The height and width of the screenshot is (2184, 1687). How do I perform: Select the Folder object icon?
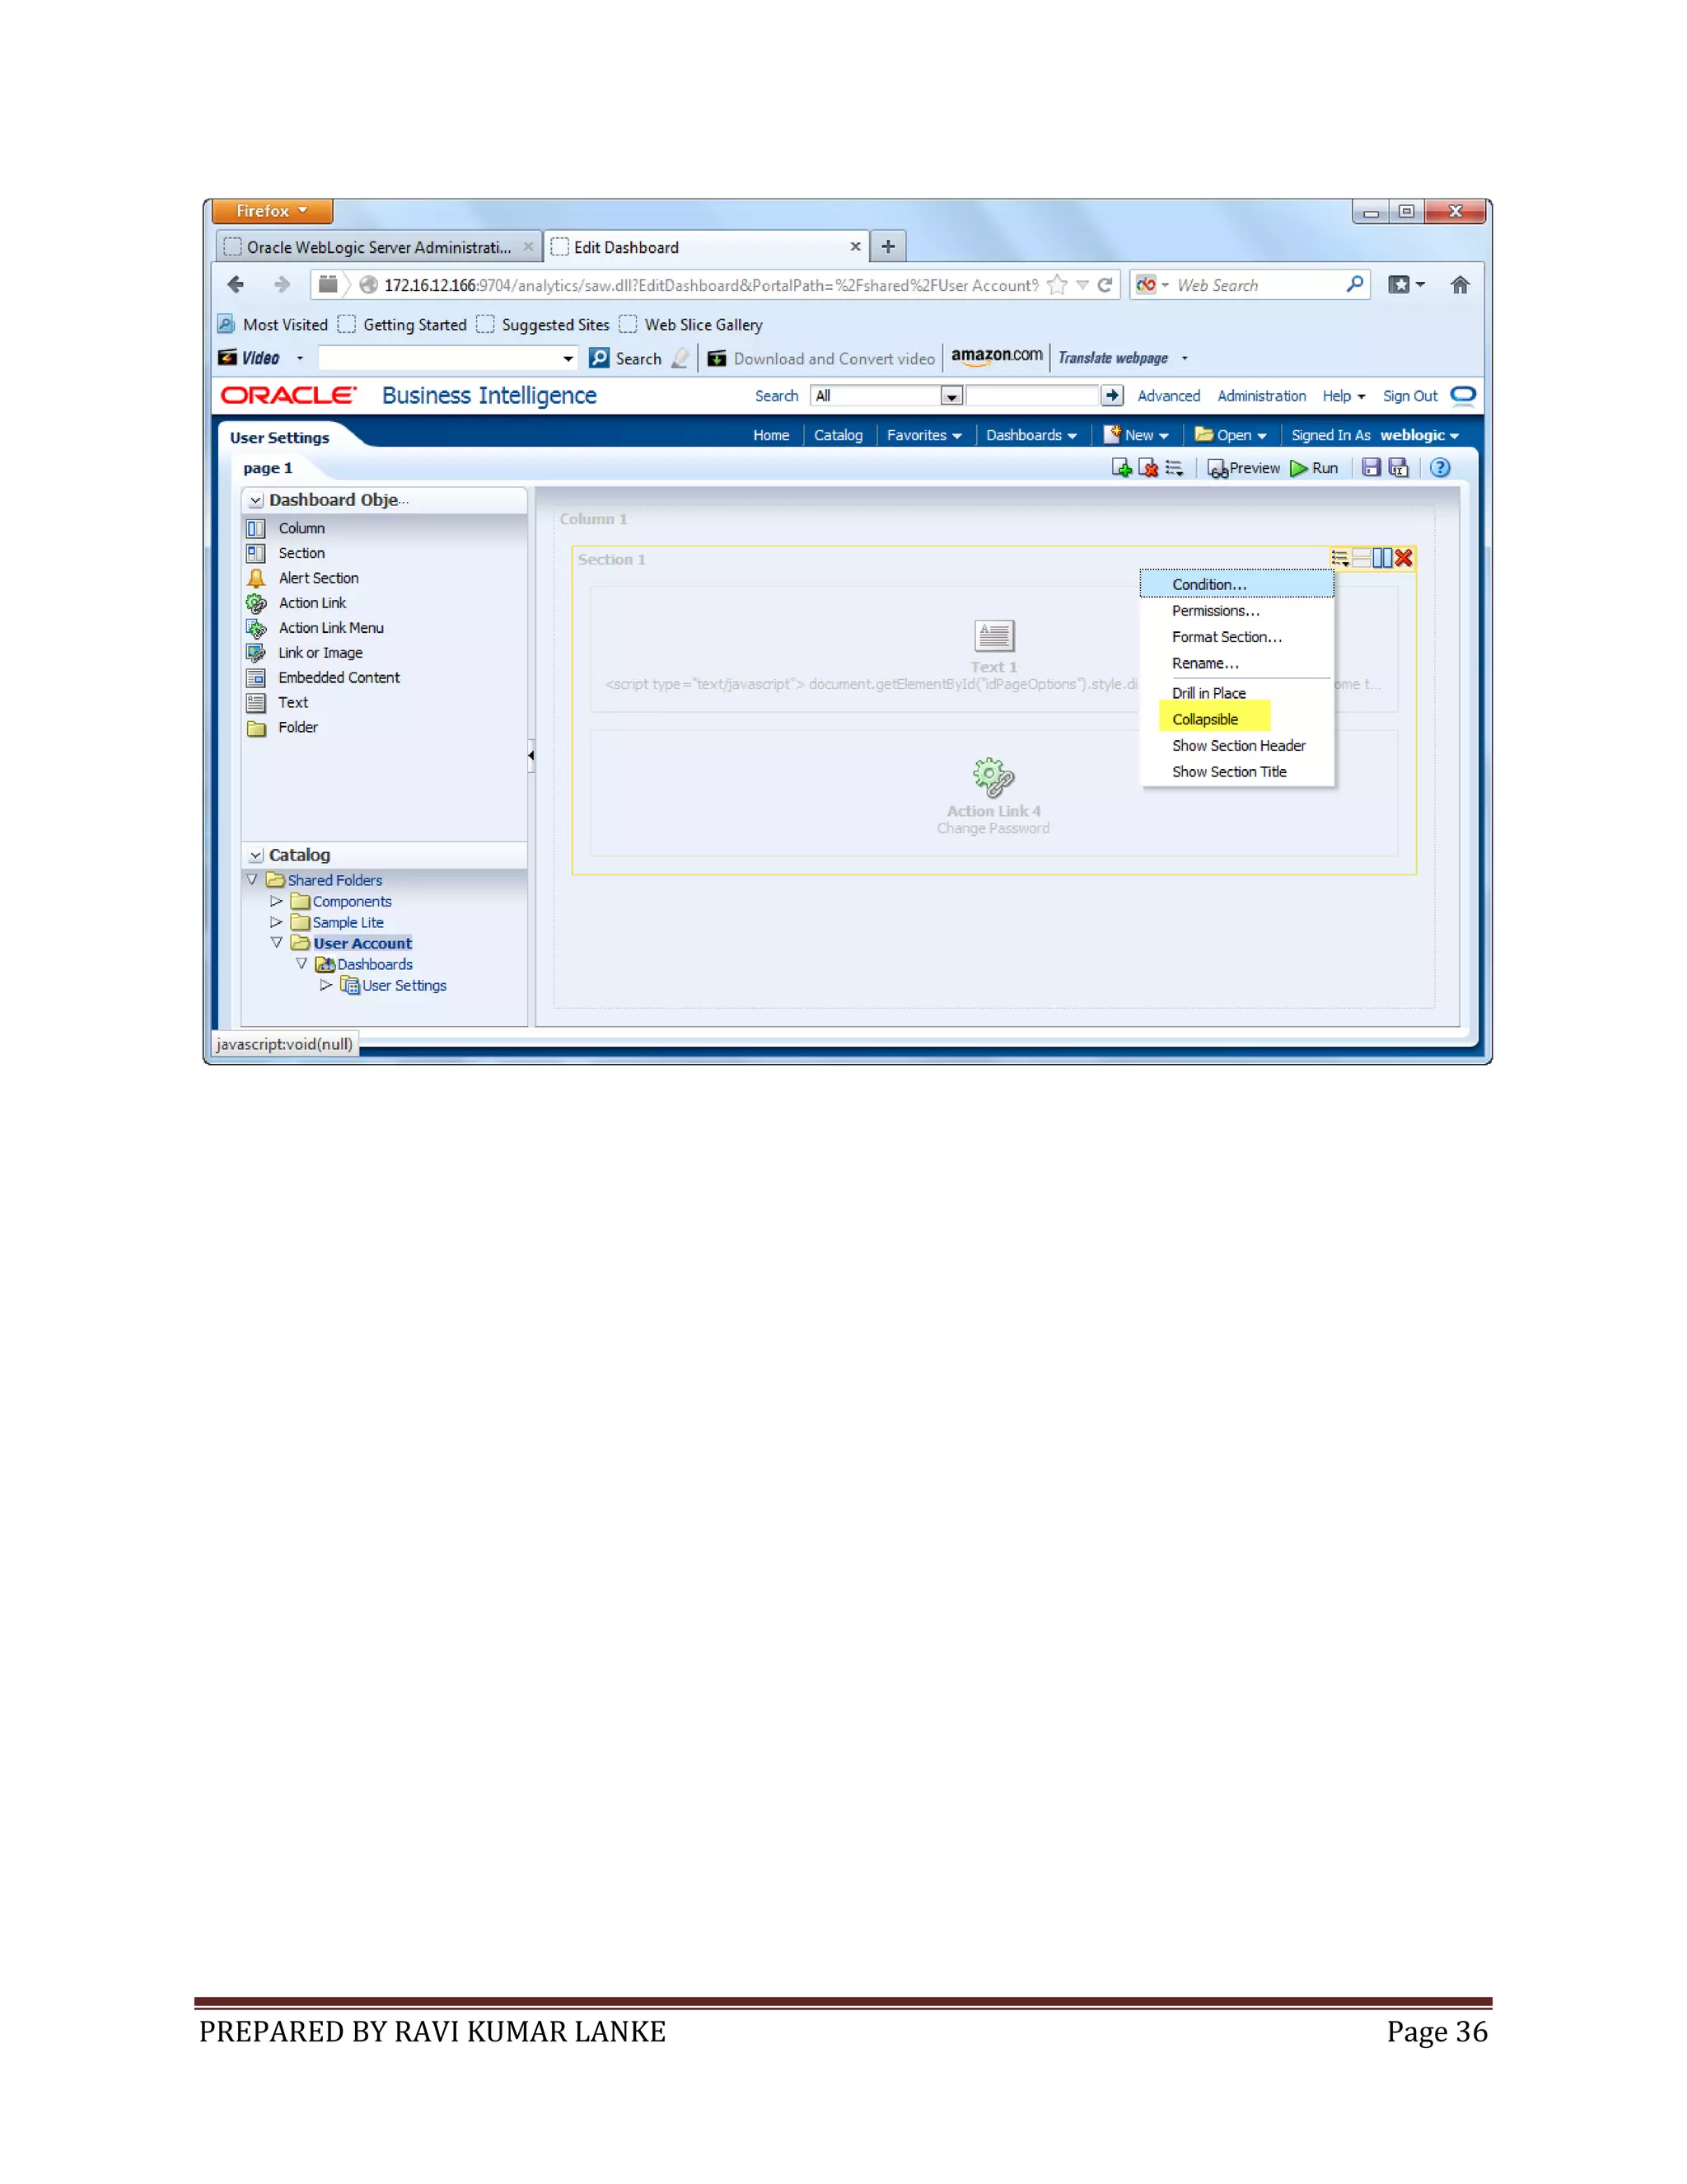[x=256, y=728]
